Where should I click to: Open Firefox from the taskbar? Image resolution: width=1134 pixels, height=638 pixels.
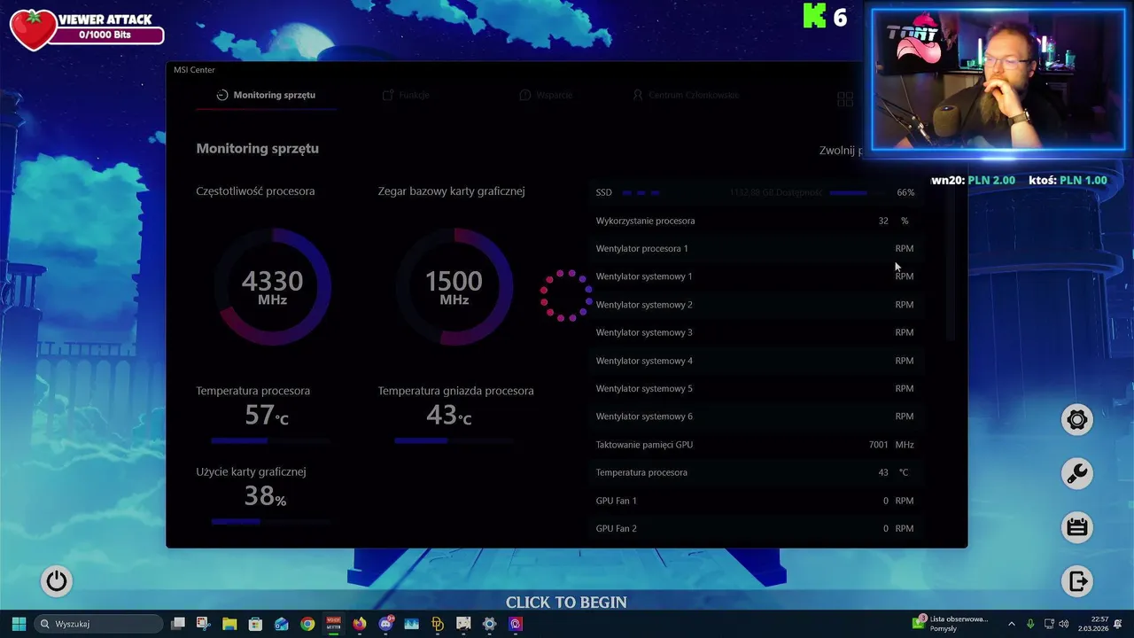pos(359,624)
